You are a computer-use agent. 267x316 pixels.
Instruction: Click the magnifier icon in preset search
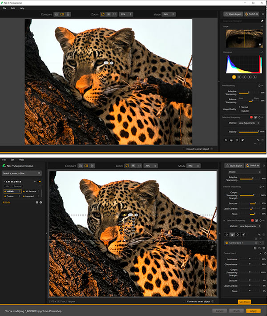point(39,173)
